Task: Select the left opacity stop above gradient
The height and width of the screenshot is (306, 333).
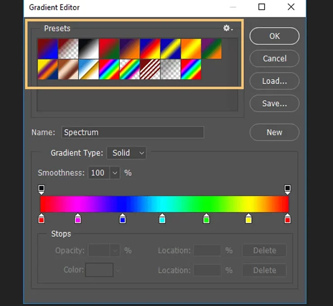Action: pos(41,189)
